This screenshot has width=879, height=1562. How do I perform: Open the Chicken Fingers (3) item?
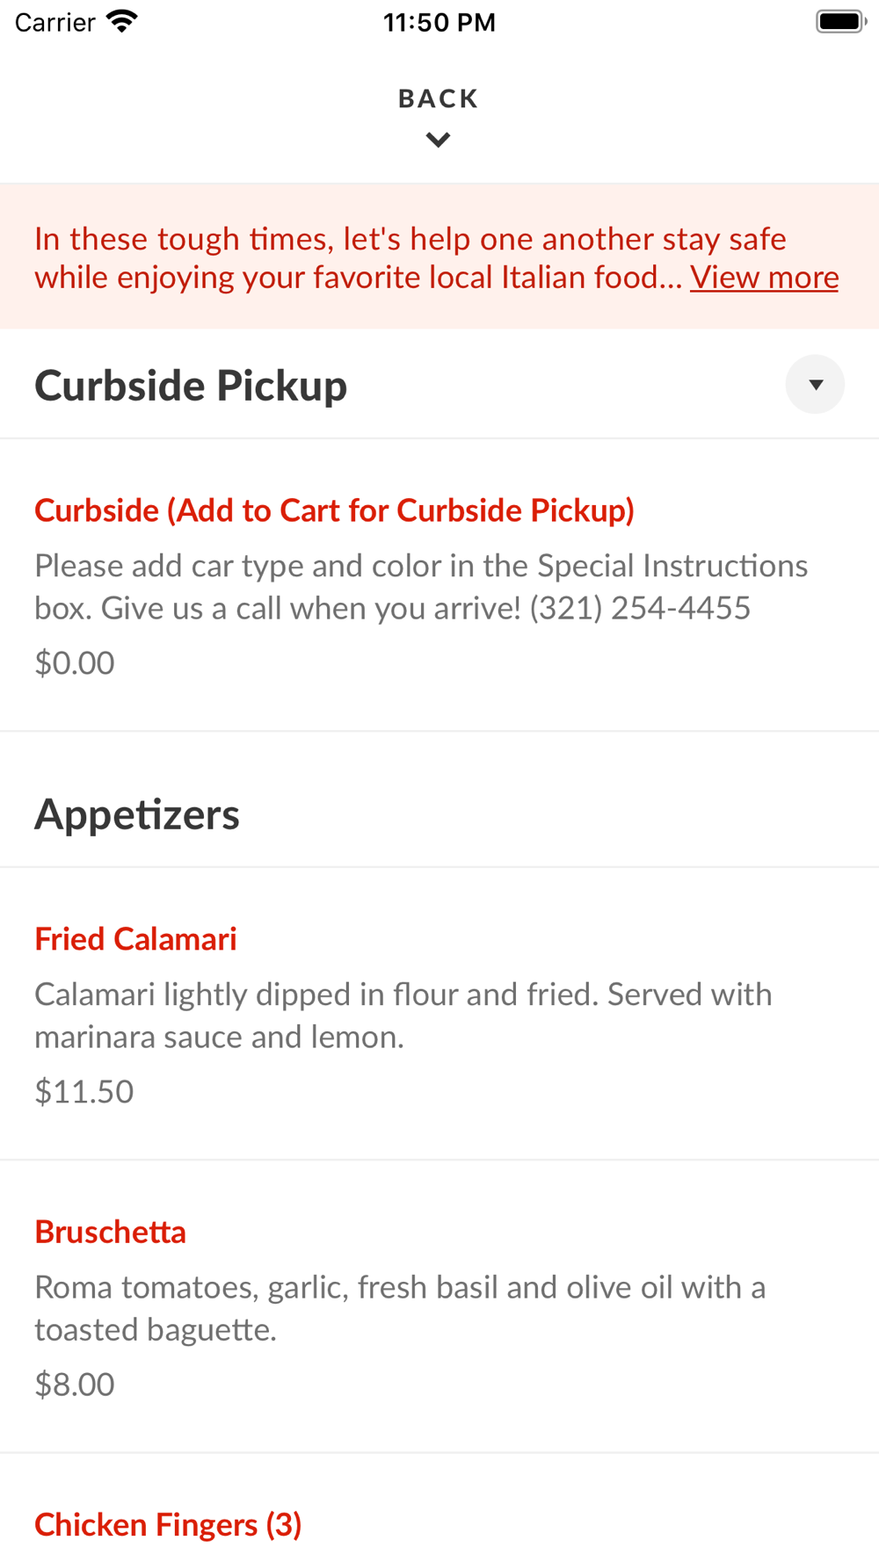click(x=168, y=1525)
